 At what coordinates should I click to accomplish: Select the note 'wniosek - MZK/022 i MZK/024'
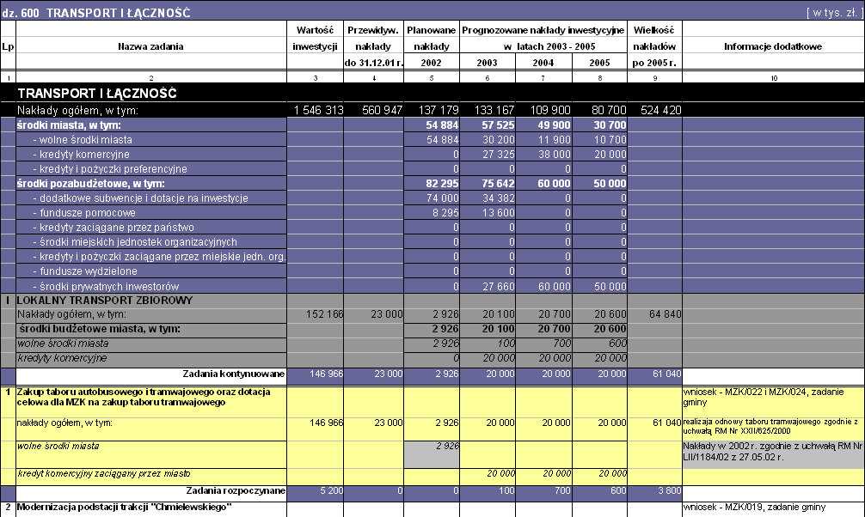764,397
